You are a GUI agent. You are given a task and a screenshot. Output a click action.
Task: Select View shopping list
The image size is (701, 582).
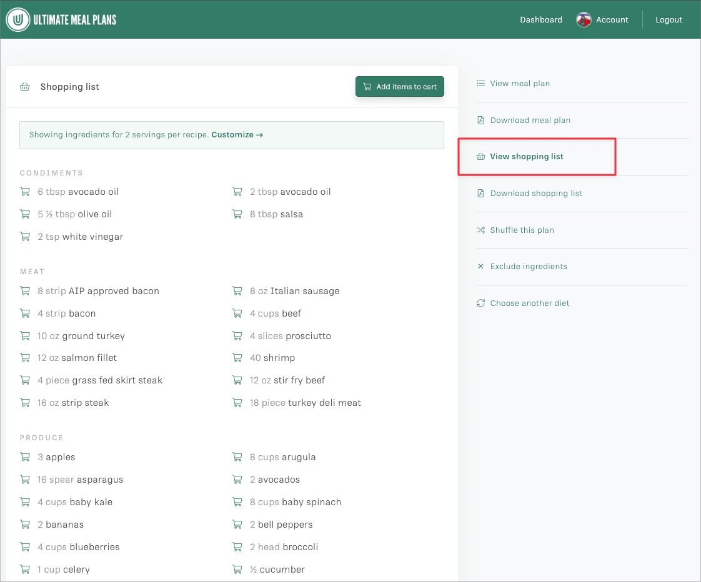(527, 157)
